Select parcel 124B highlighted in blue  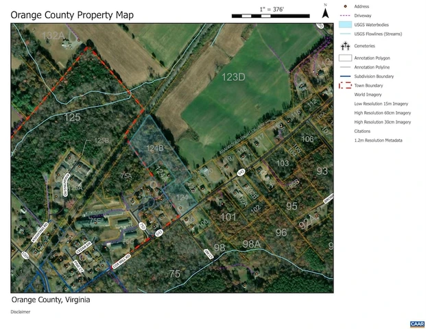pyautogui.click(x=155, y=148)
